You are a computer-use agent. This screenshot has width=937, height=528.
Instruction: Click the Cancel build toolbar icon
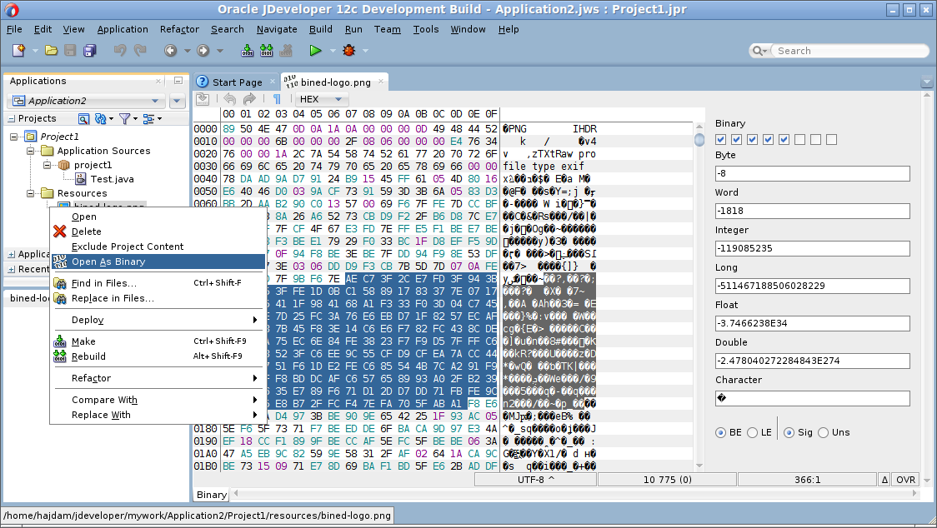pos(286,51)
